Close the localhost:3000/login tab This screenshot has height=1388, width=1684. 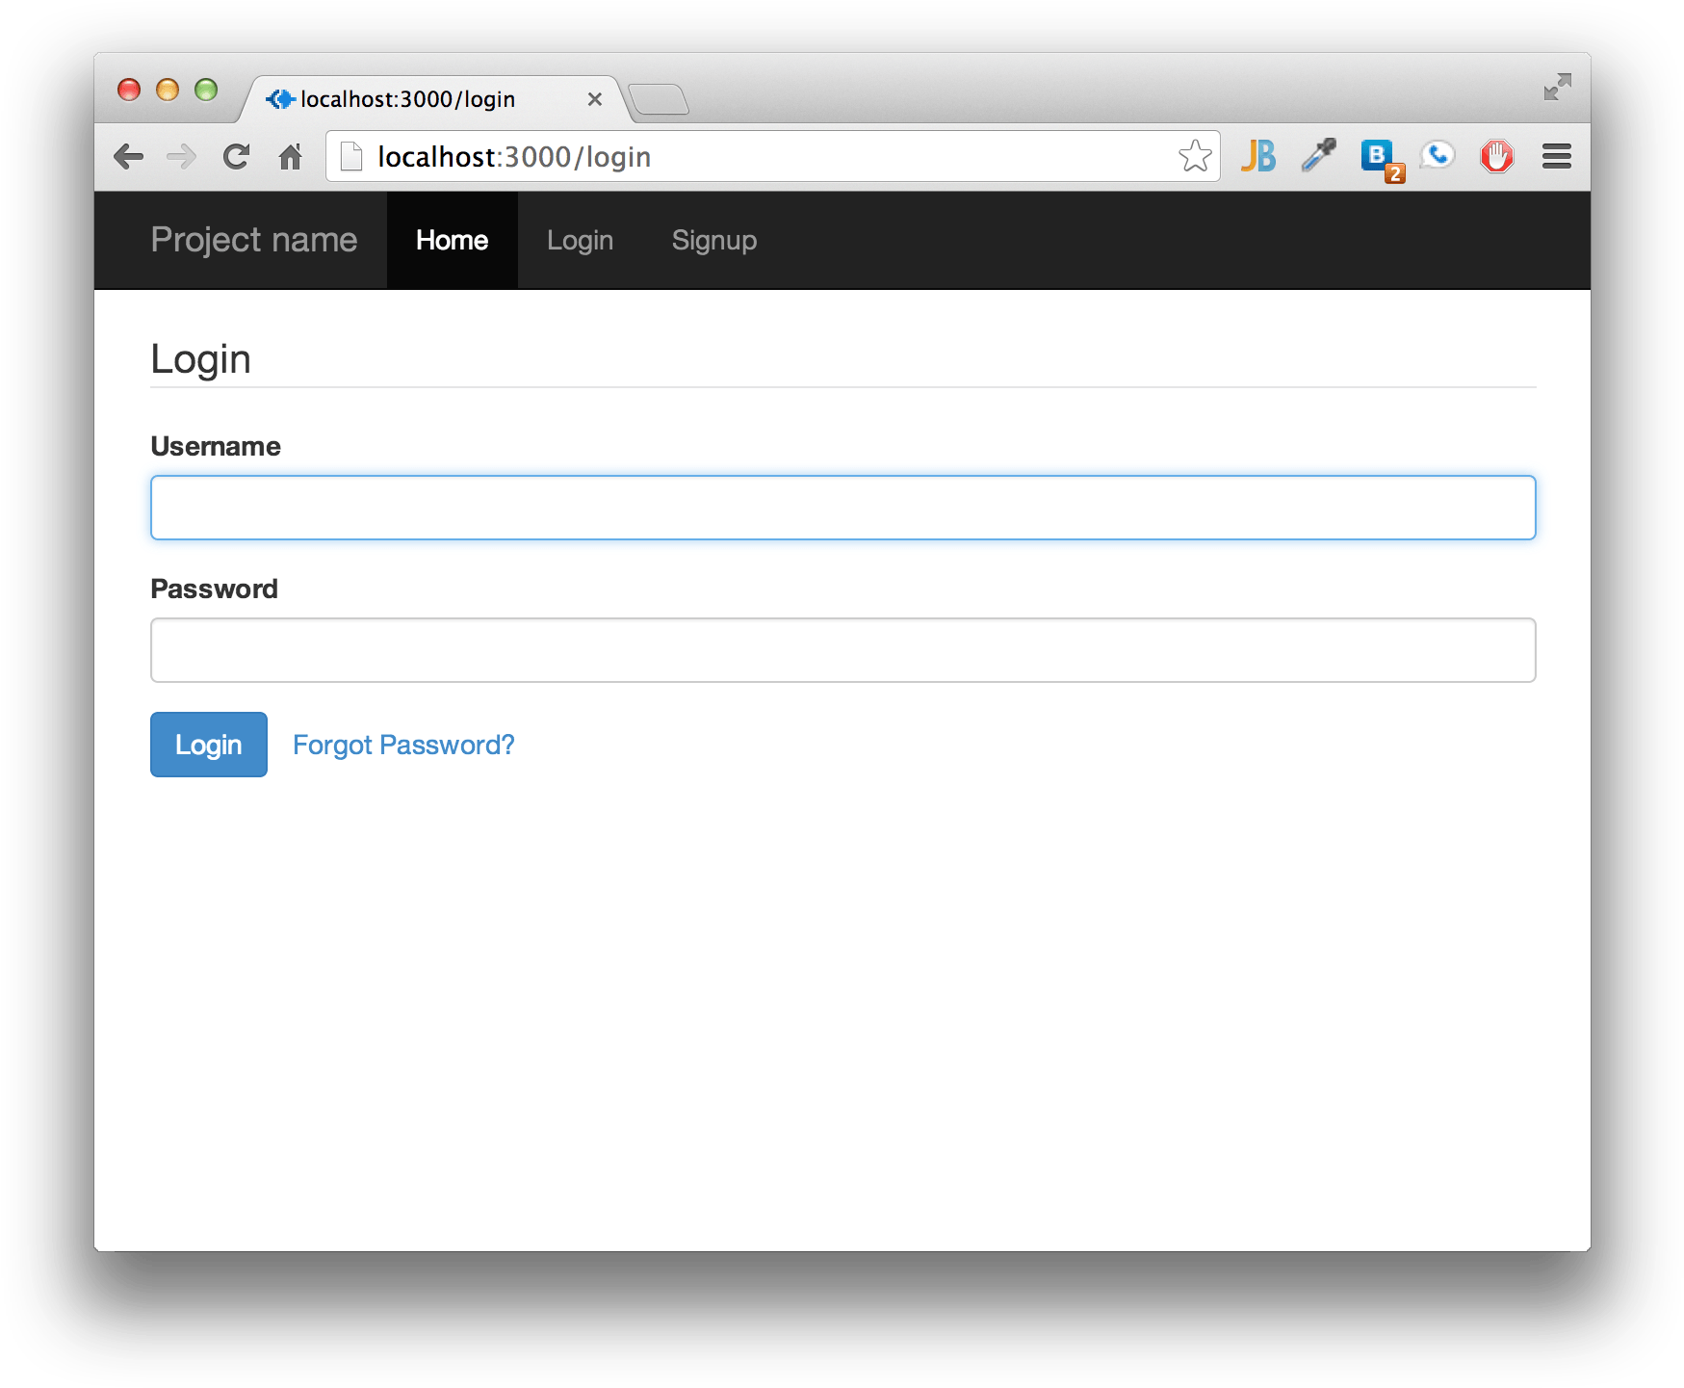coord(595,99)
